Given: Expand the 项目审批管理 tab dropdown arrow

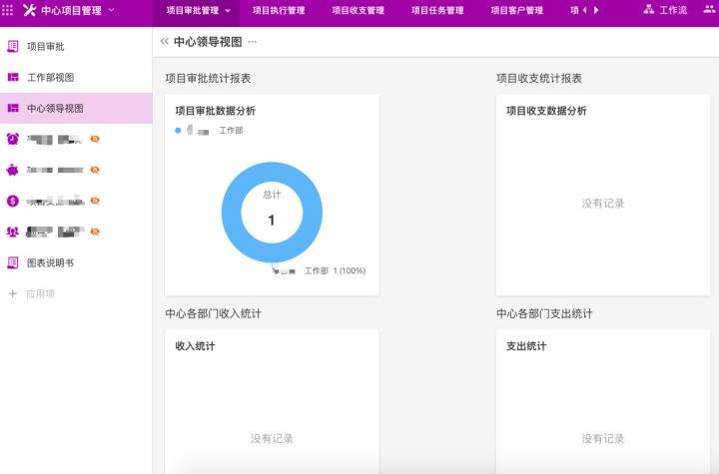Looking at the screenshot, I should [x=229, y=11].
